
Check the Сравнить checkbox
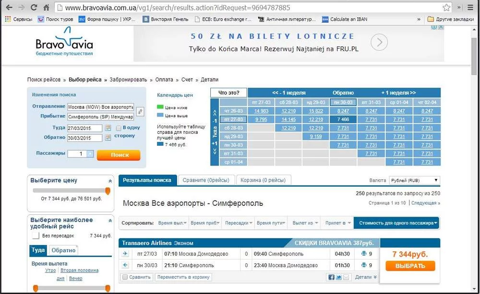click(125, 277)
